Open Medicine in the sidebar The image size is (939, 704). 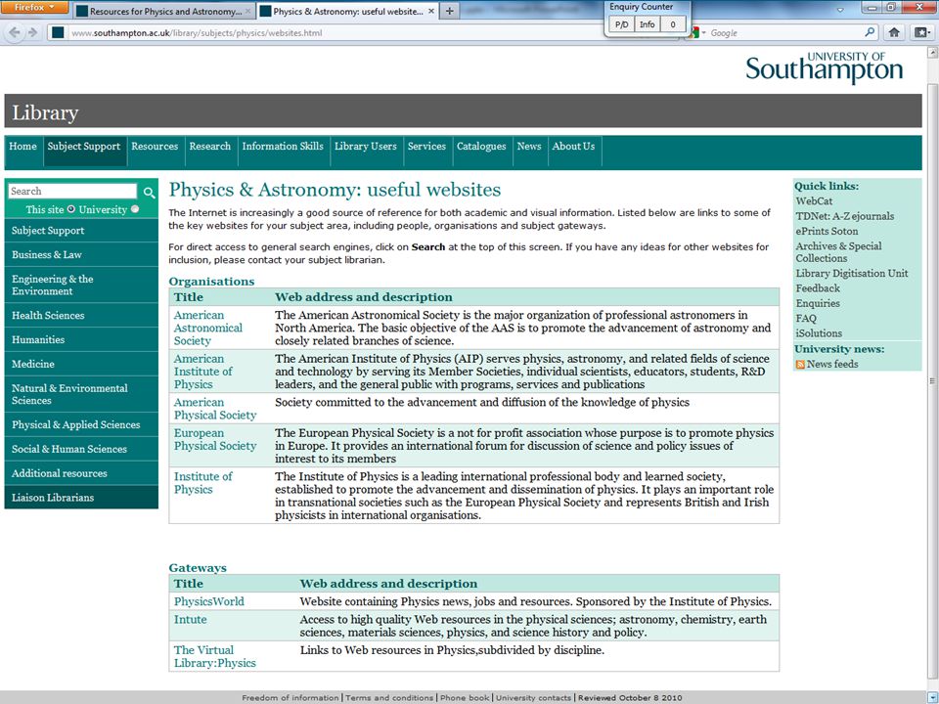click(81, 364)
